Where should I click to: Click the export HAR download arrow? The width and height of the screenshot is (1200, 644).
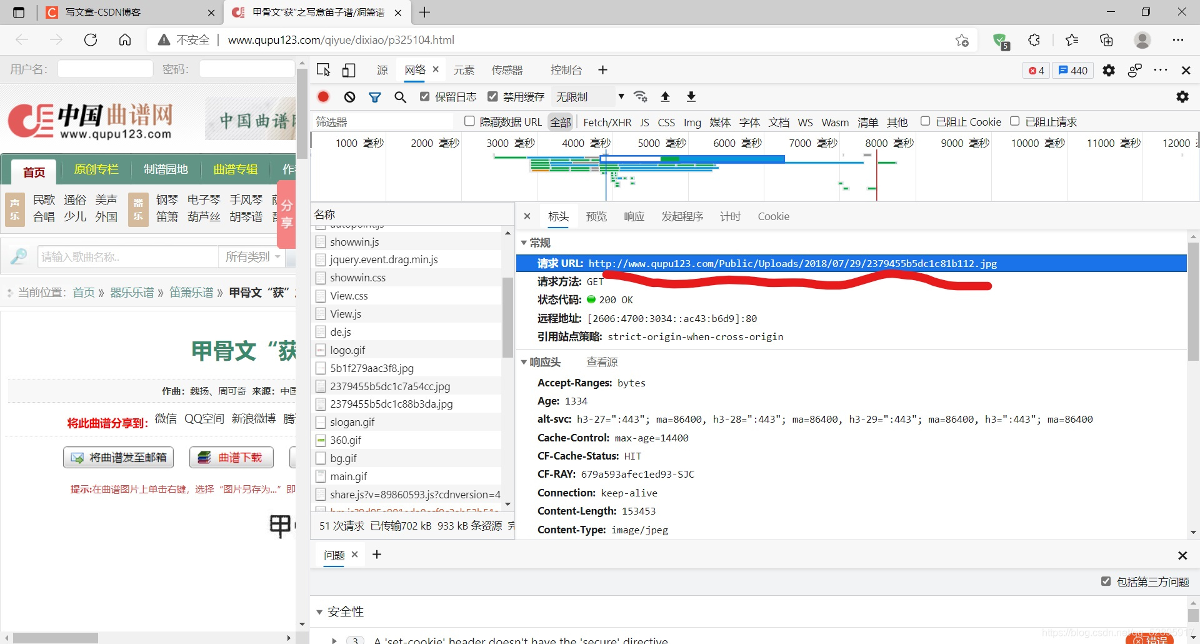point(691,96)
